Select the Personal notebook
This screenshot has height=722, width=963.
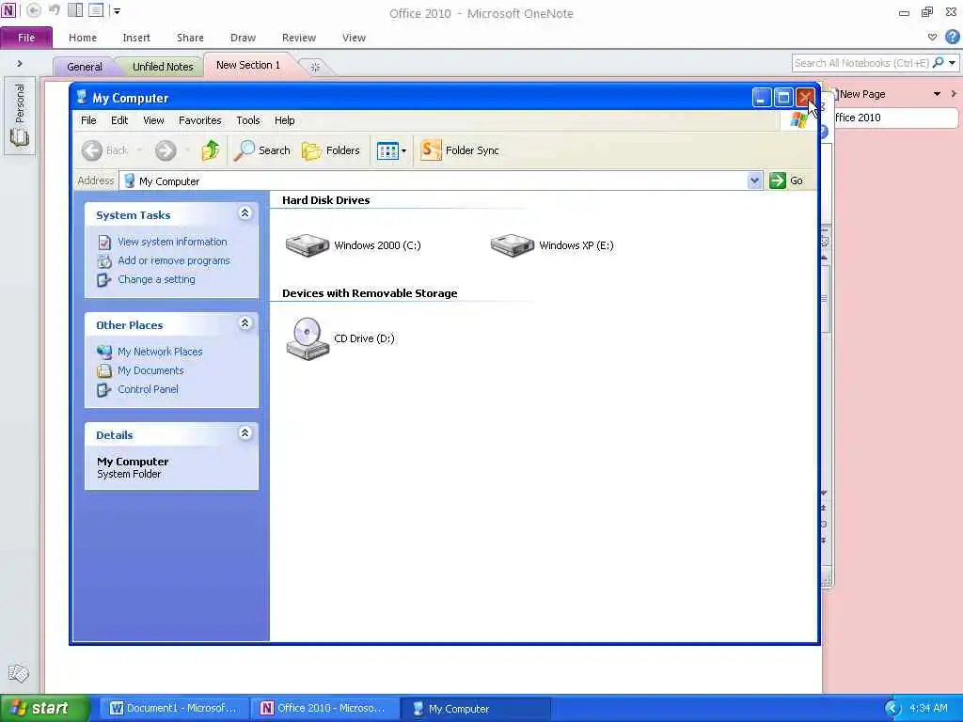[20, 115]
